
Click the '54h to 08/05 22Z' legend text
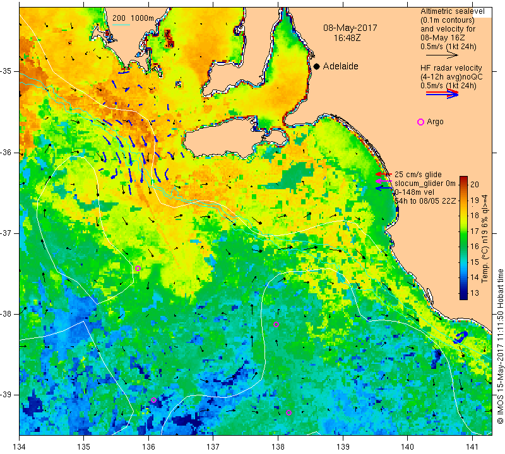(x=425, y=201)
